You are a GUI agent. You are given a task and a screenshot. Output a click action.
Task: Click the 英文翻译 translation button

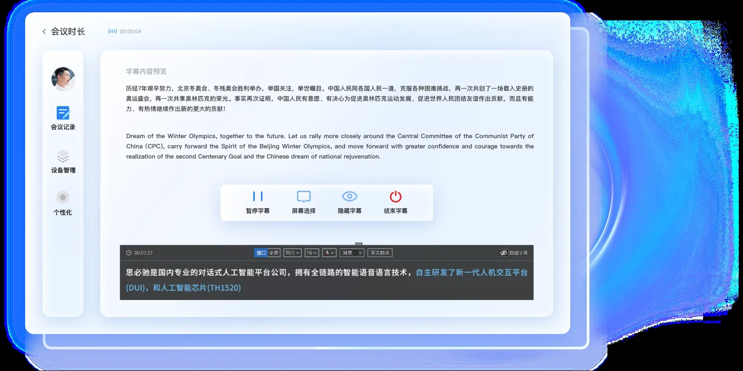click(x=380, y=253)
